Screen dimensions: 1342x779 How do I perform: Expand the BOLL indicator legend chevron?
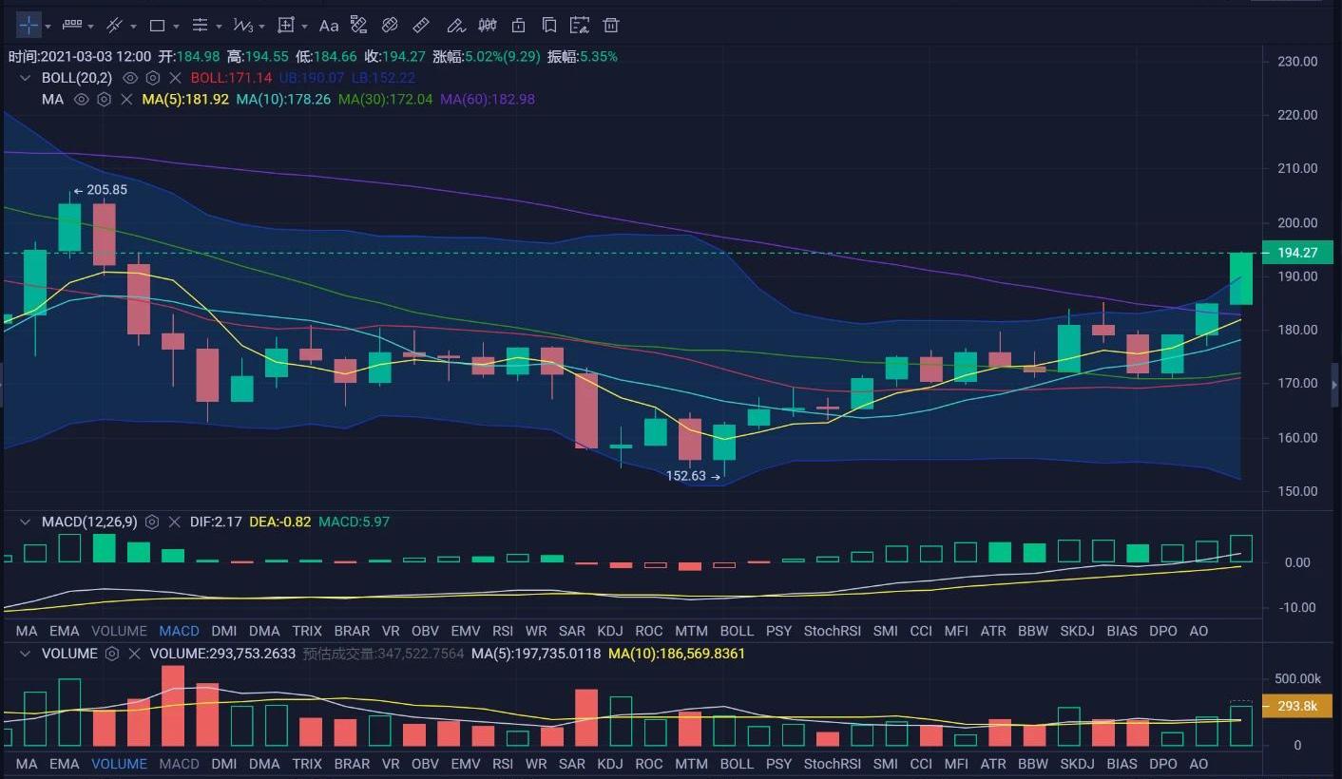27,78
